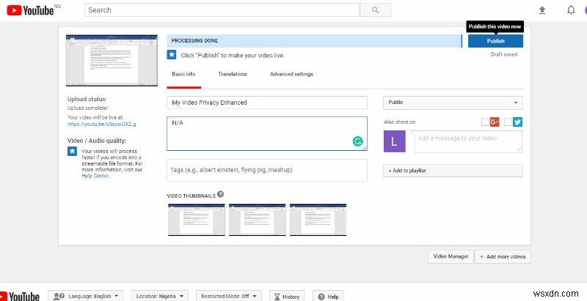587x301 pixels.
Task: Select the third video thumbnail option
Action: (318, 220)
